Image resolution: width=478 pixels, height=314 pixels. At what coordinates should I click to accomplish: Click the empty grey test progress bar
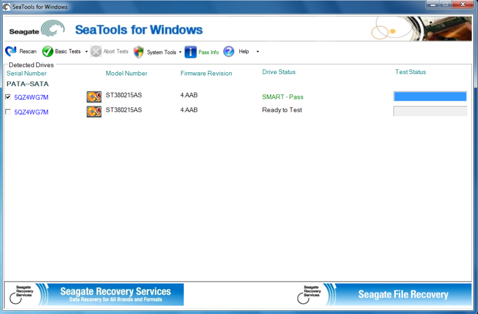coord(430,111)
